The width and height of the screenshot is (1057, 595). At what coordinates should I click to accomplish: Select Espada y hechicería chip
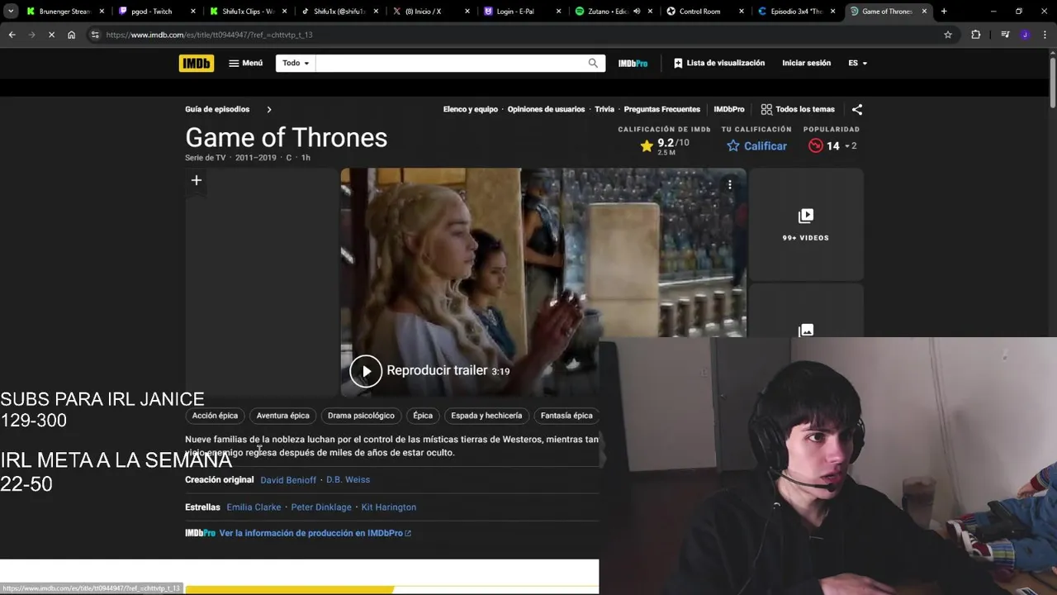pyautogui.click(x=486, y=416)
